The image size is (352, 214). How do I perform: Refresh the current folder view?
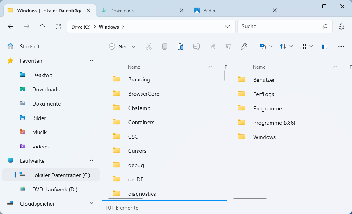(x=58, y=27)
